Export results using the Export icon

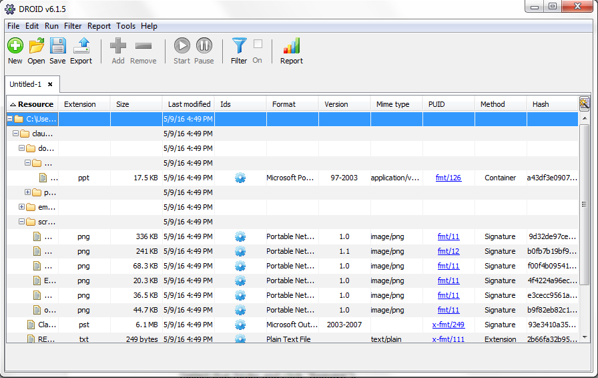point(81,46)
